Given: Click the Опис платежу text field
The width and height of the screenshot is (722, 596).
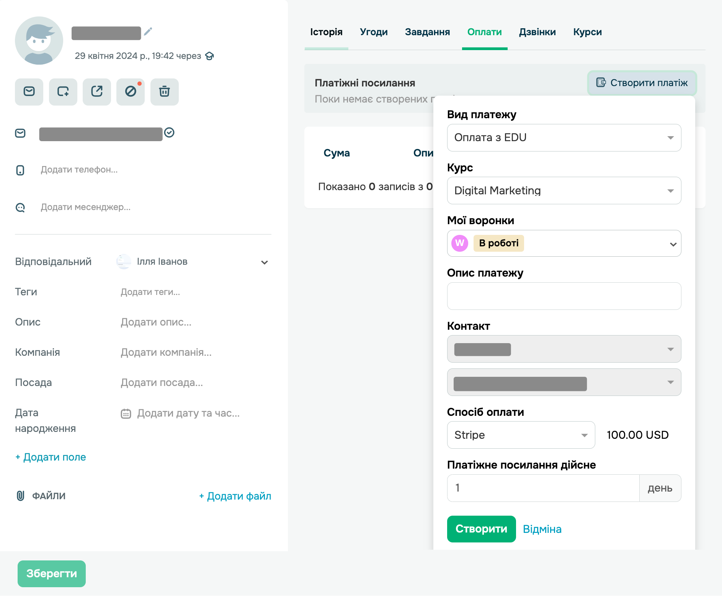Looking at the screenshot, I should point(564,296).
